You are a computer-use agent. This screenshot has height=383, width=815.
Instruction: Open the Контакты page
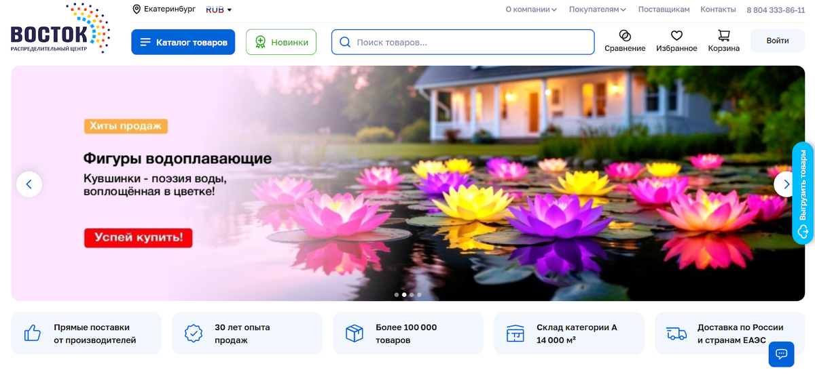click(x=718, y=9)
